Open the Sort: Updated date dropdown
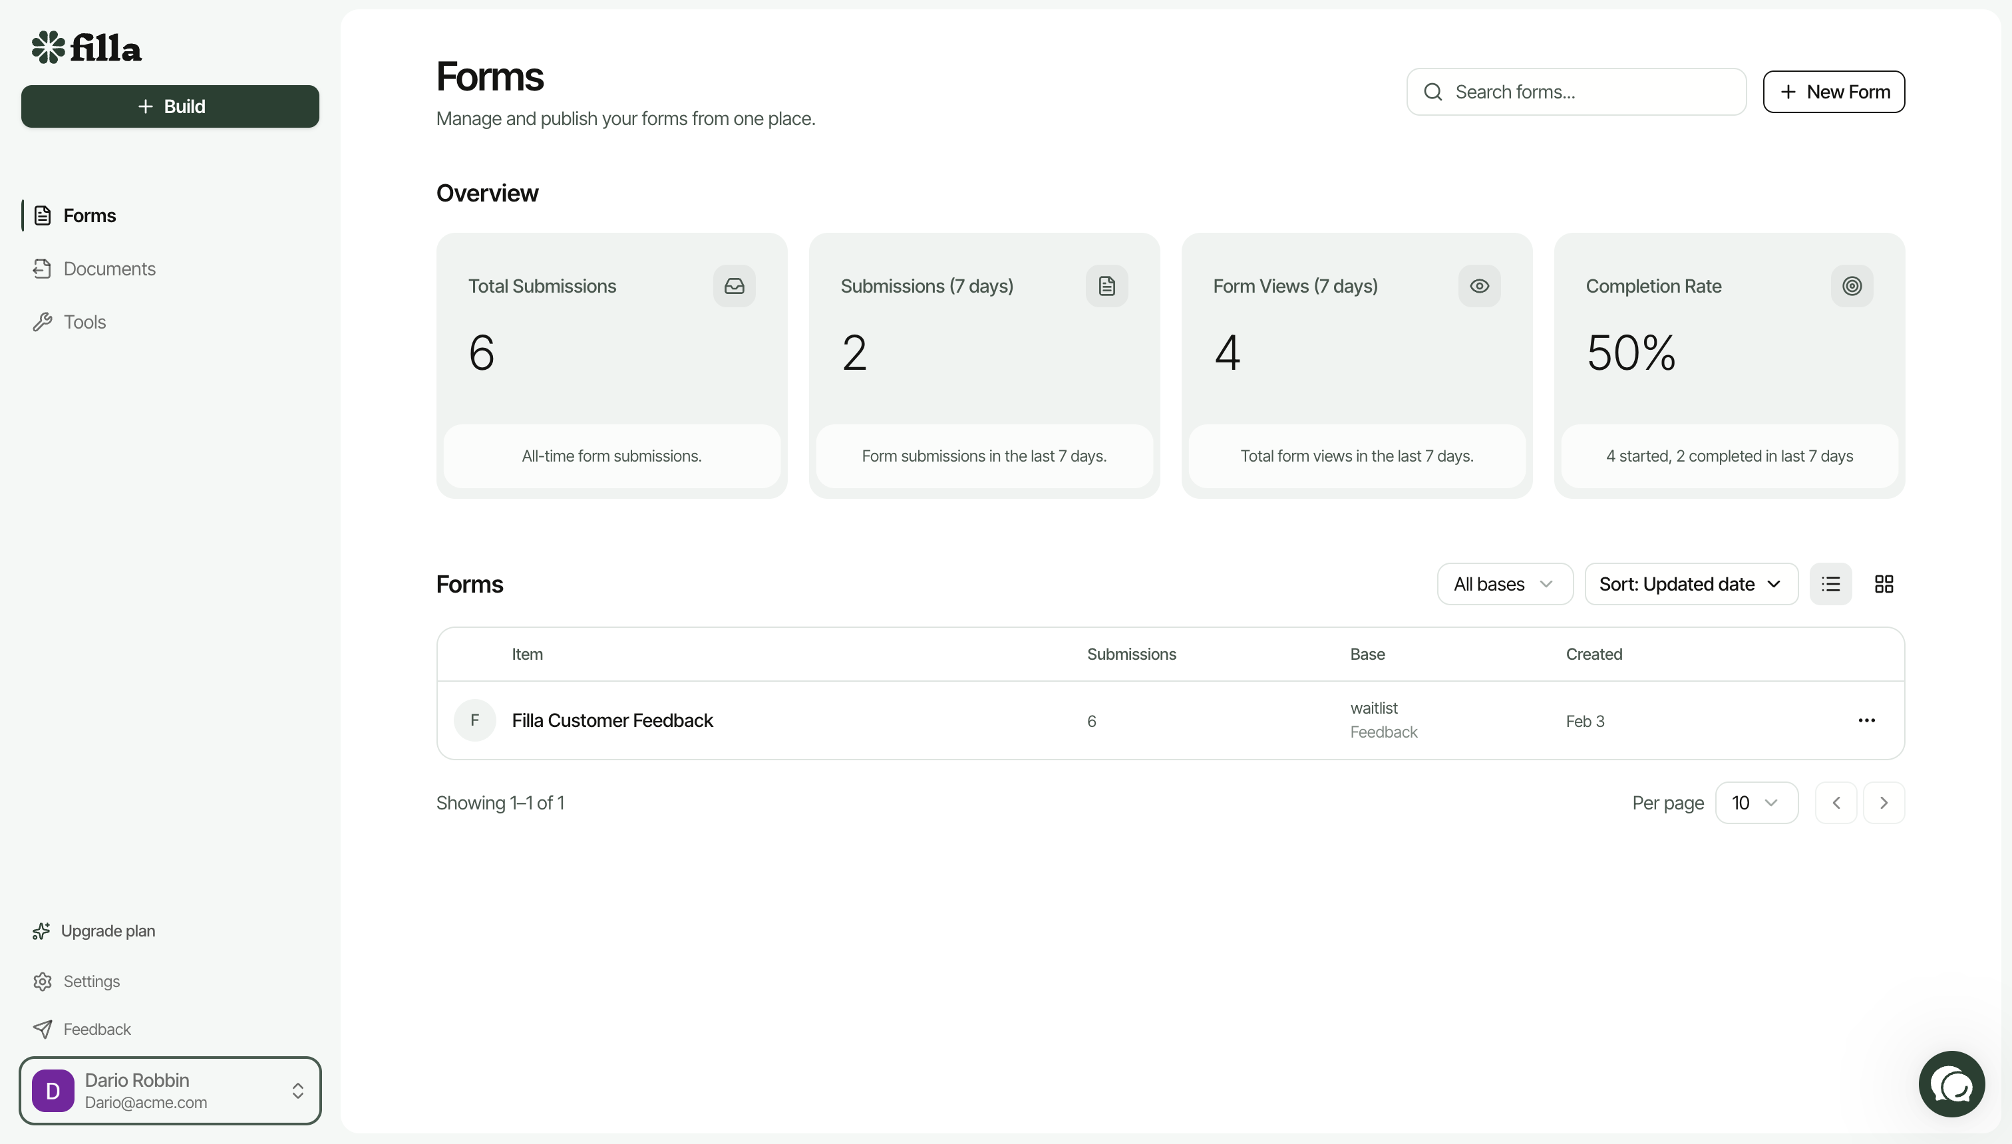This screenshot has height=1144, width=2012. pos(1691,584)
